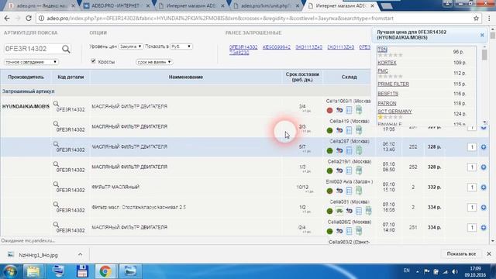Click the Производитель column header

pos(26,77)
